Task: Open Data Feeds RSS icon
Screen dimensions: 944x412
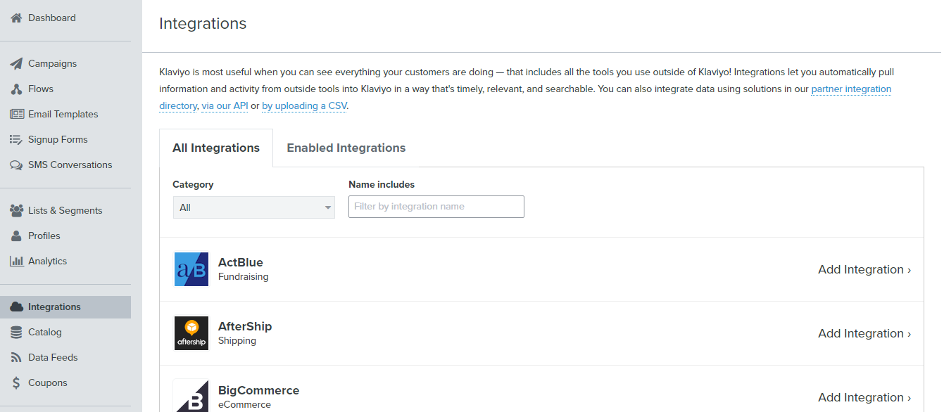Action: pos(16,357)
